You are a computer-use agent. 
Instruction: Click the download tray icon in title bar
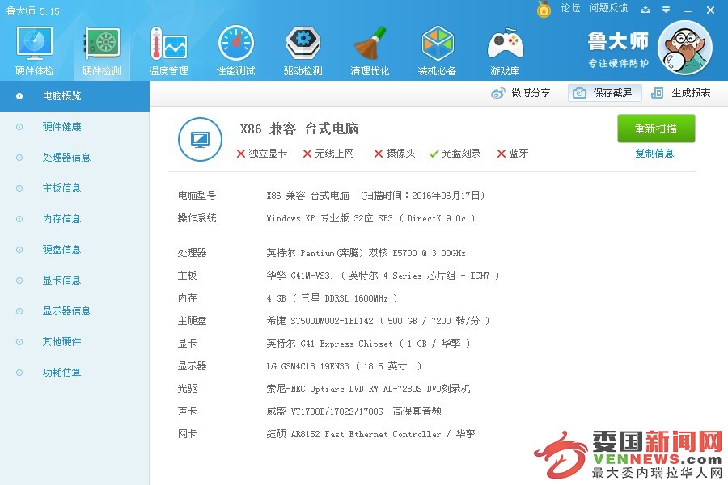click(645, 9)
